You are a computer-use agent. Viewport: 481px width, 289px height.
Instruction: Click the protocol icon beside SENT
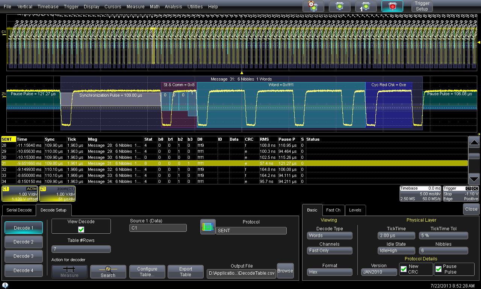208,227
